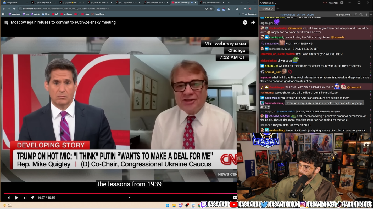Viewport: 373px width, 209px height.
Task: Open Chatterino viewer list icon
Action: coord(361,15)
